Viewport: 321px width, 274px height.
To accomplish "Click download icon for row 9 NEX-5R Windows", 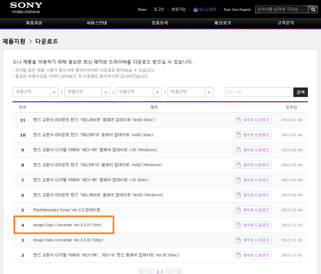I will 238,150.
